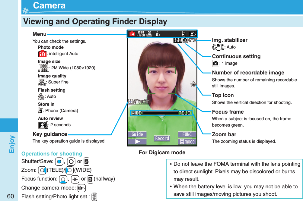Viewport: 303px width, 201px height.
Task: Tap the 1080x1920 size icon in finder status bar
Action: tap(141, 34)
